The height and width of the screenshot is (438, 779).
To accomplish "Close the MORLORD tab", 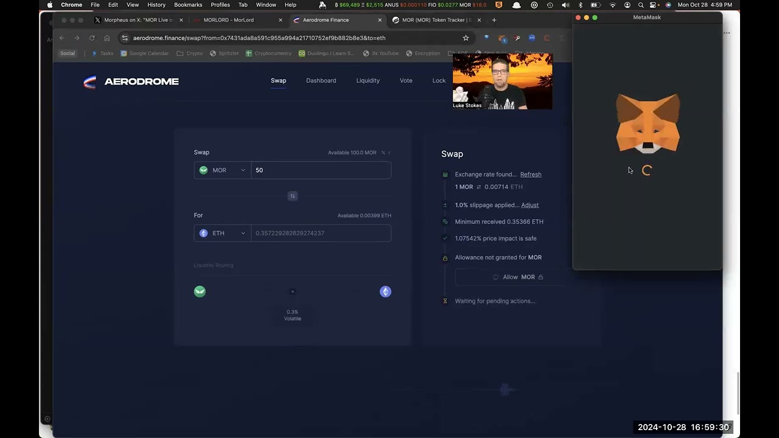I will 281,20.
